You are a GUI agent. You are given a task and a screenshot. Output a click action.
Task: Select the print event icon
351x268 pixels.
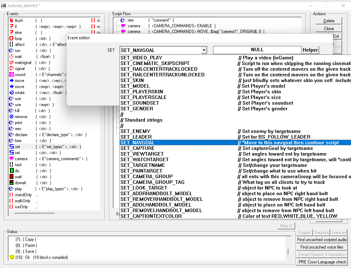tap(11, 123)
